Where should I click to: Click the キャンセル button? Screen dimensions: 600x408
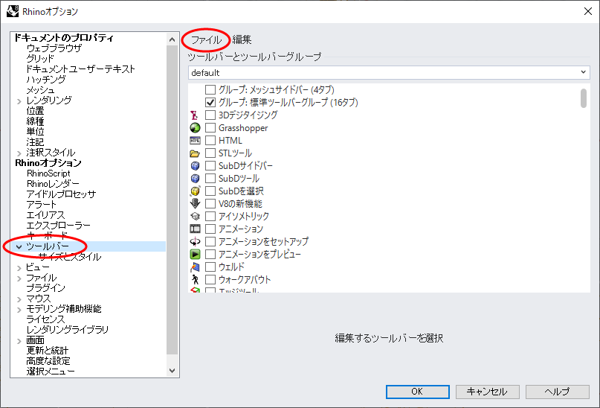click(x=486, y=392)
